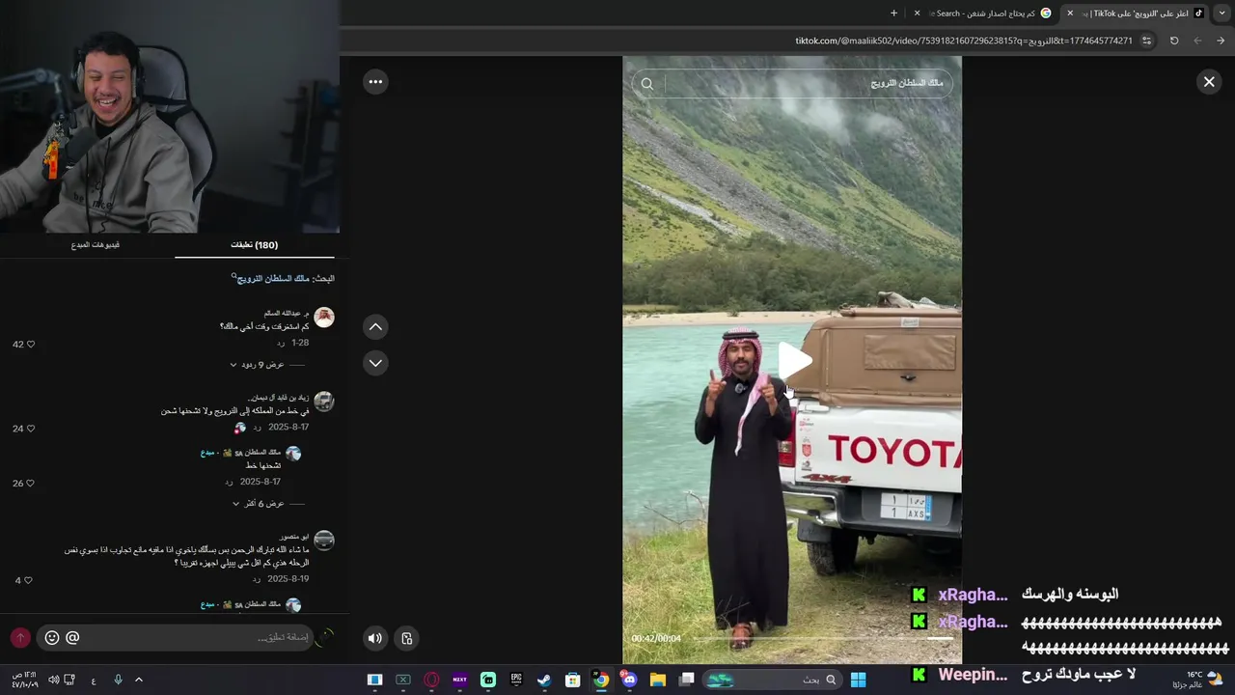
Task: Navigate with the left arrow in toolbar
Action: (x=1198, y=41)
